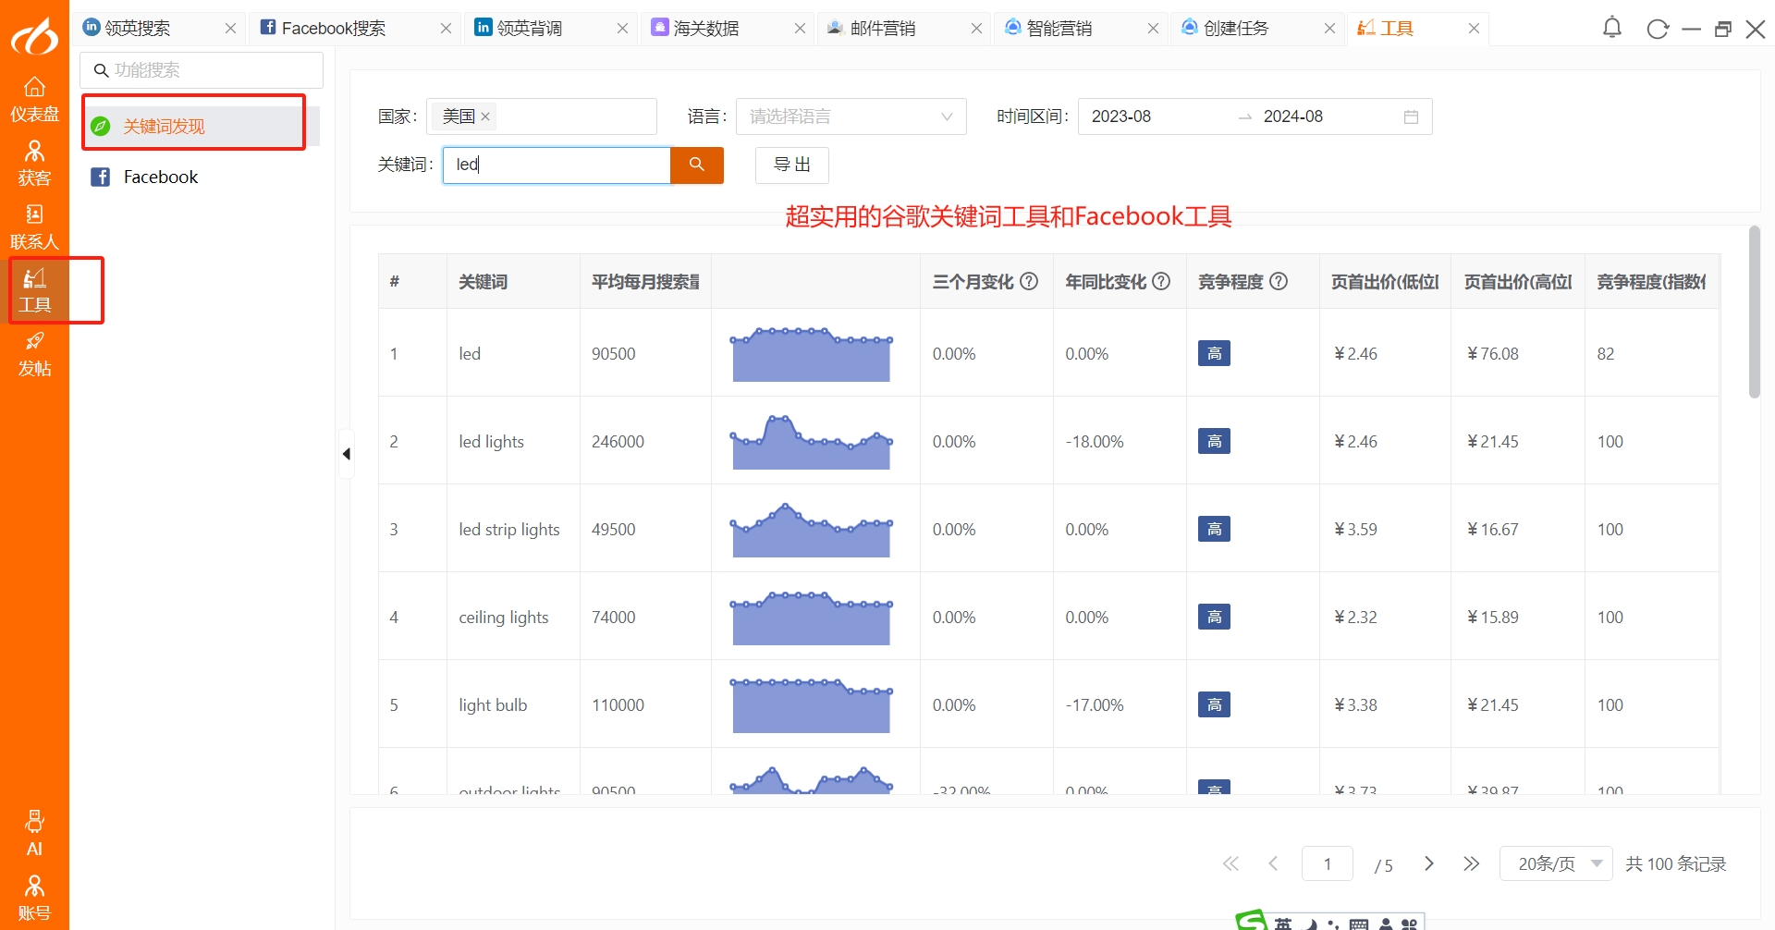Screen dimensions: 1775x930
Task: Close the 海关数据 tab
Action: pos(800,29)
